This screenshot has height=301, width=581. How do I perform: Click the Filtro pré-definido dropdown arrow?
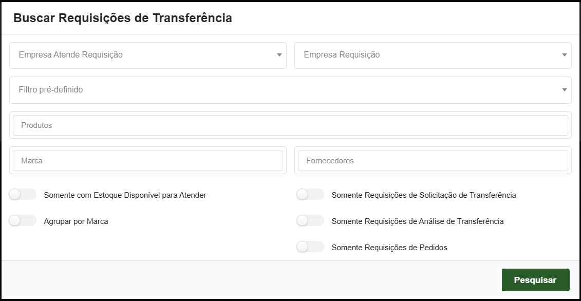click(564, 90)
